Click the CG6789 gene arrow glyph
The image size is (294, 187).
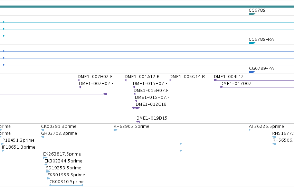252,14
